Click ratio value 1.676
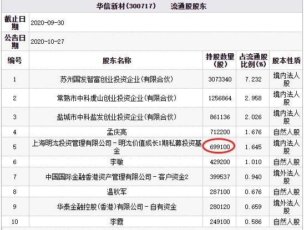The width and height of the screenshot is (304, 230). (253, 132)
